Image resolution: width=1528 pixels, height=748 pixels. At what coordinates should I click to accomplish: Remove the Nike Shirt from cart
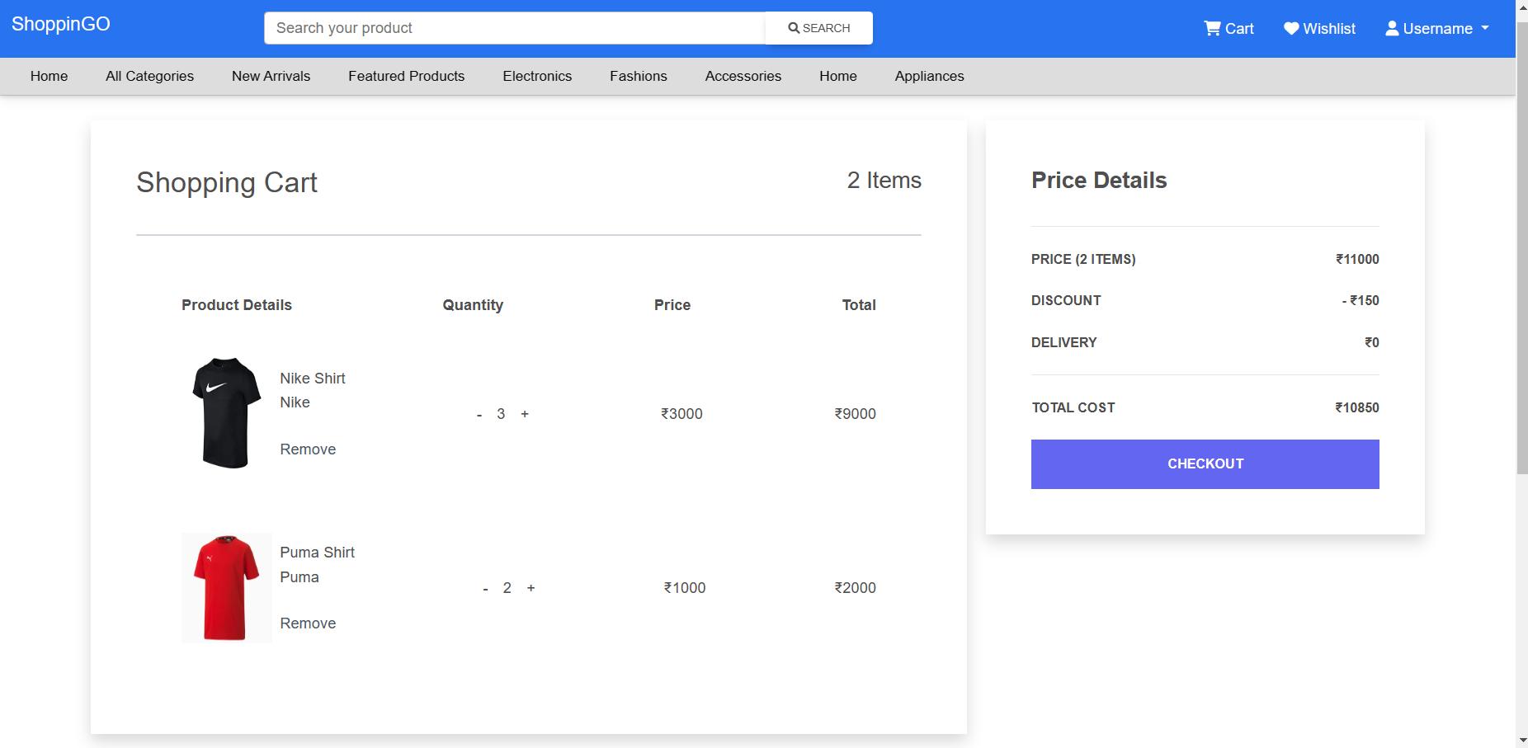pyautogui.click(x=307, y=449)
